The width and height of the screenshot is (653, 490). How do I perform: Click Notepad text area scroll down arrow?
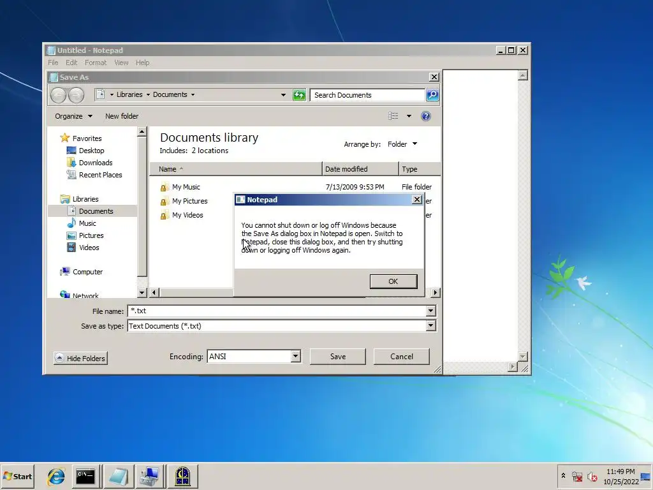pos(523,356)
